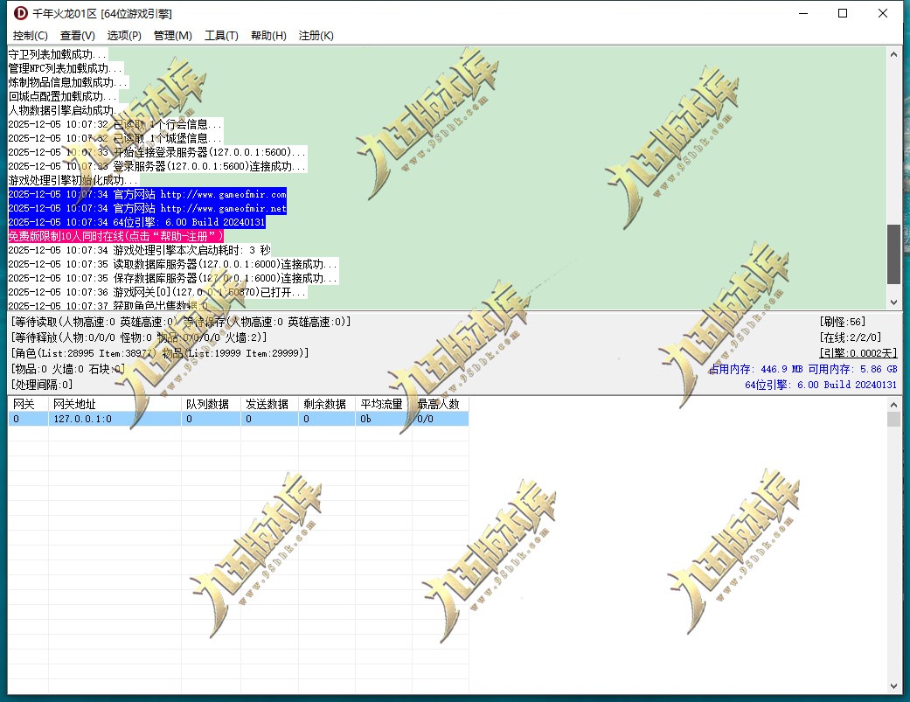This screenshot has height=702, width=910.
Task: Open the 注册(K) menu
Action: (x=316, y=35)
